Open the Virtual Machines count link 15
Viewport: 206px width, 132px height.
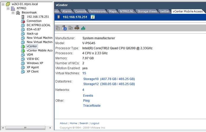coord(84,73)
